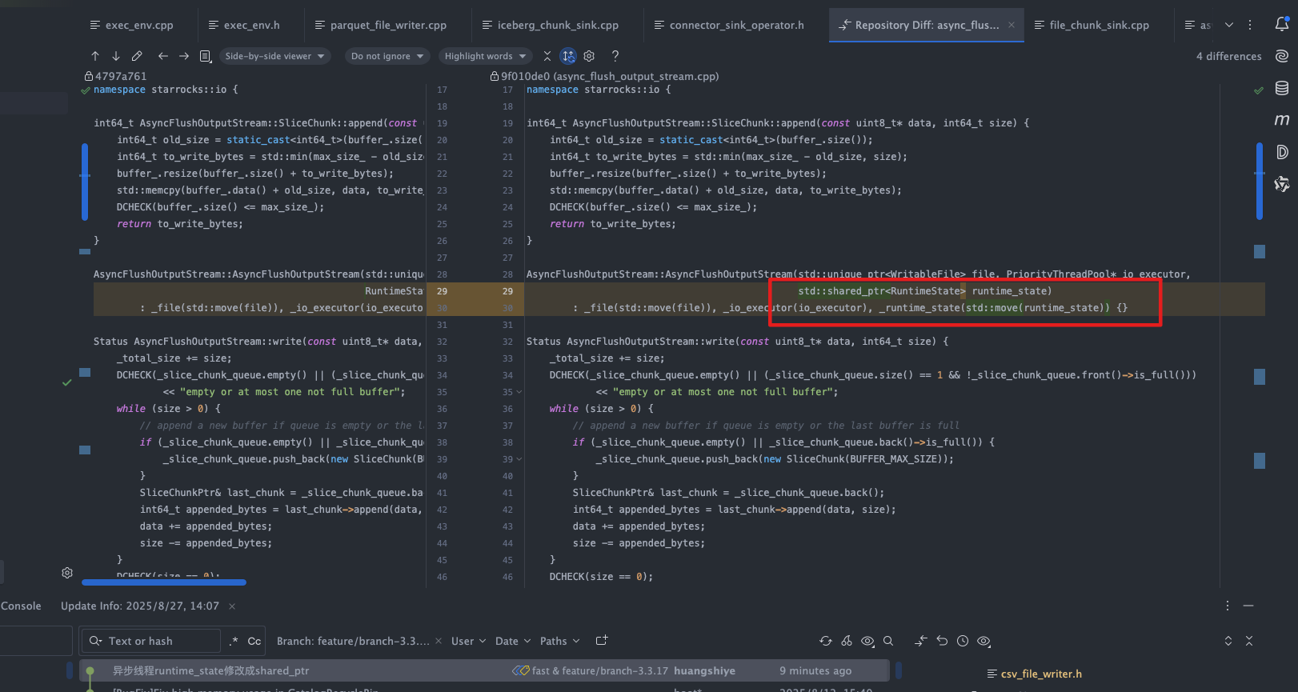Open the Highlight words dropdown
Screen dimensions: 1298x692
click(x=485, y=56)
